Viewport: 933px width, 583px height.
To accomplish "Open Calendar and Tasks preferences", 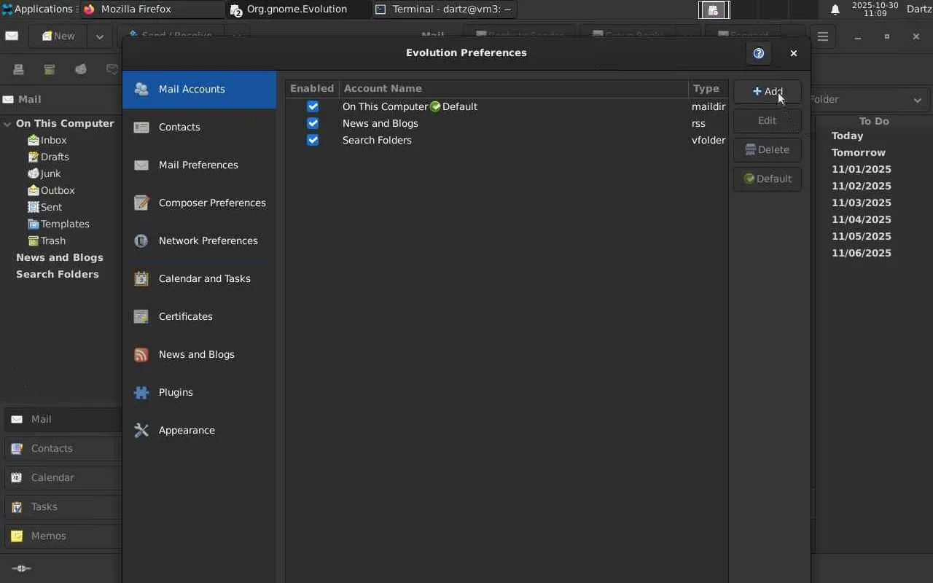I will click(x=199, y=278).
